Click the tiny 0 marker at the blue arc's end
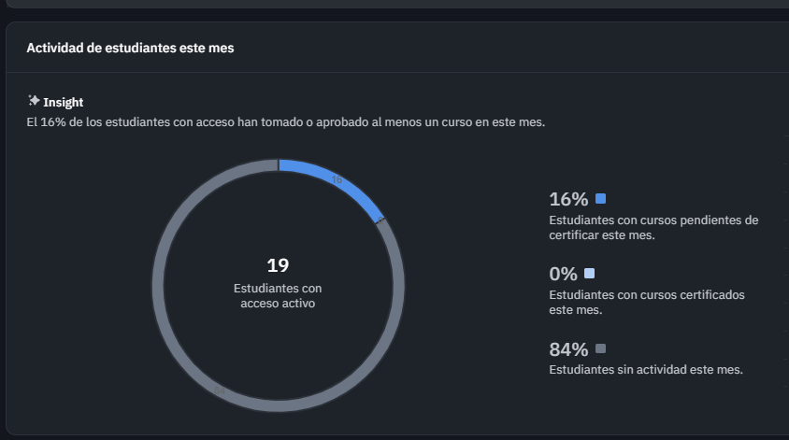Screen dimensions: 789x440 [380, 220]
